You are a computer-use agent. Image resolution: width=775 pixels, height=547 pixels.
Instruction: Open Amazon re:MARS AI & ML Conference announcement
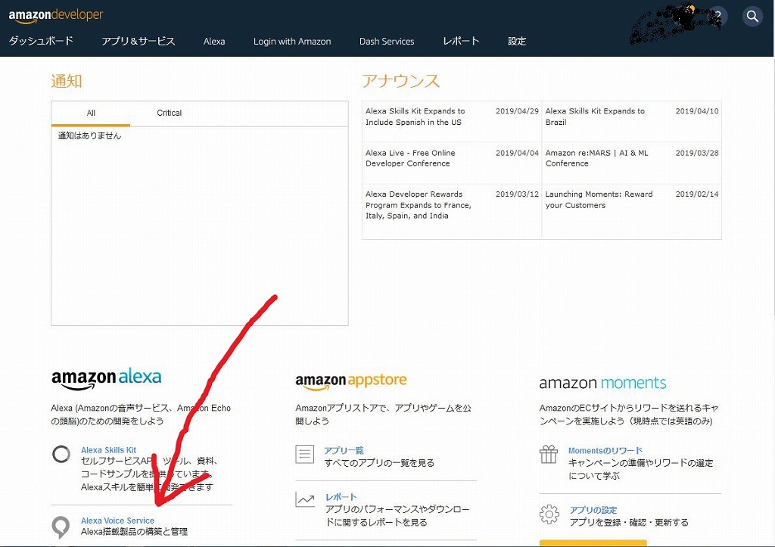[x=596, y=158]
